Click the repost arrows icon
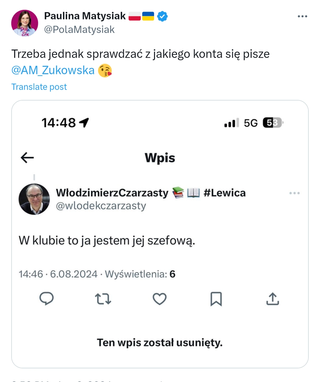The image size is (320, 382). coord(103,299)
